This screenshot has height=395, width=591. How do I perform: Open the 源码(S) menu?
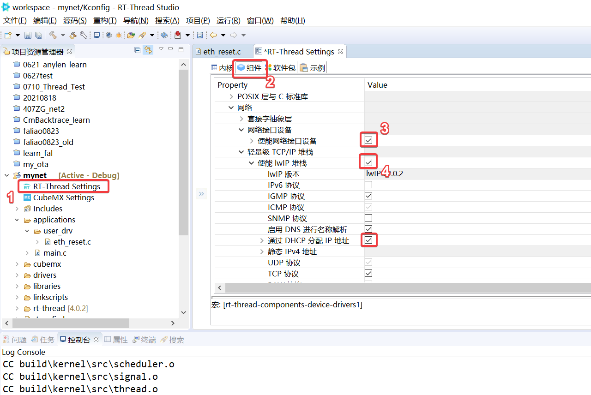(x=75, y=21)
